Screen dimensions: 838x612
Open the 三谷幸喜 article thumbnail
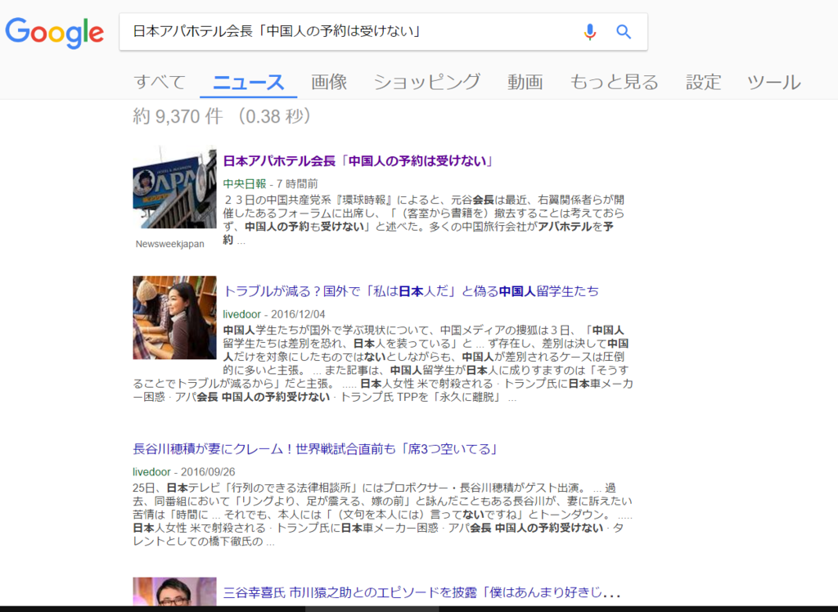(x=173, y=596)
